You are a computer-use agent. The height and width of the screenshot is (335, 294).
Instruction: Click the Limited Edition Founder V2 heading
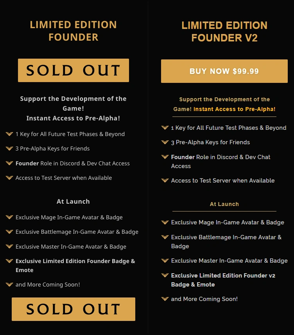tap(224, 32)
